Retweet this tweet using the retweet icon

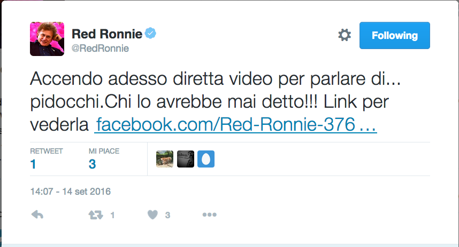95,215
